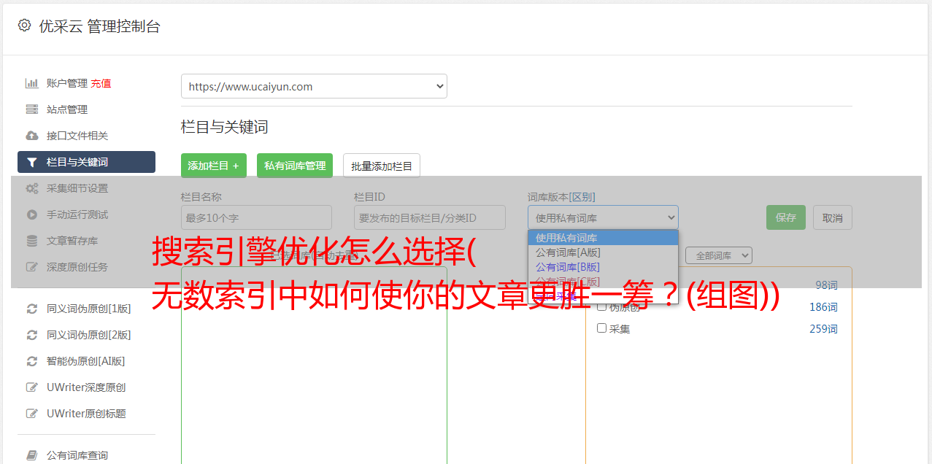
Task: Click the play circle icon for 手动运行测试
Action: [x=31, y=214]
